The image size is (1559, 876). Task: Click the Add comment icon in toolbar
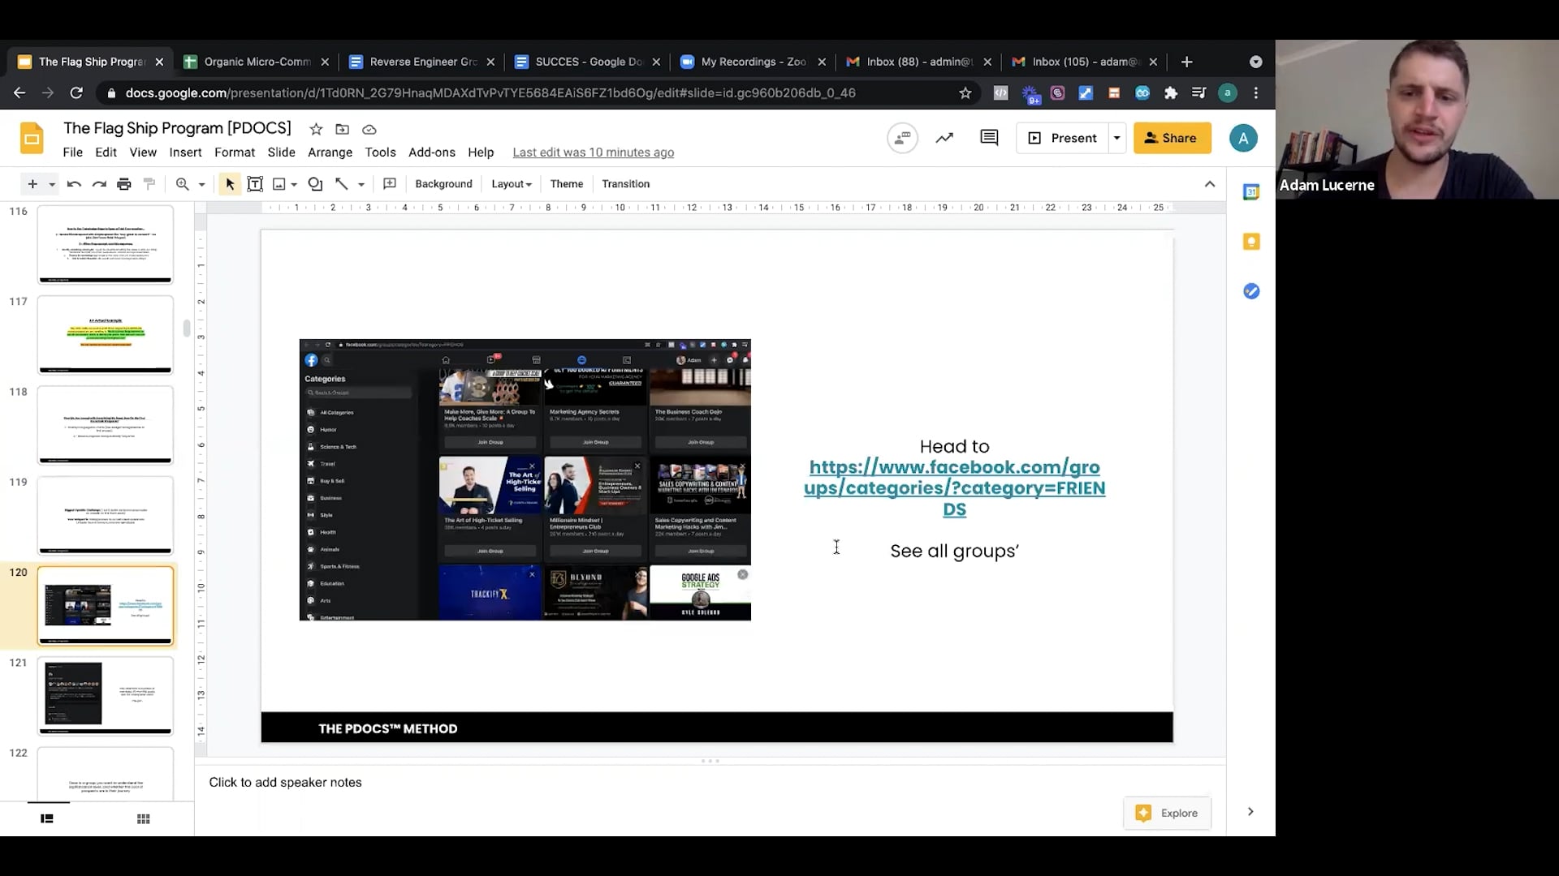(390, 184)
